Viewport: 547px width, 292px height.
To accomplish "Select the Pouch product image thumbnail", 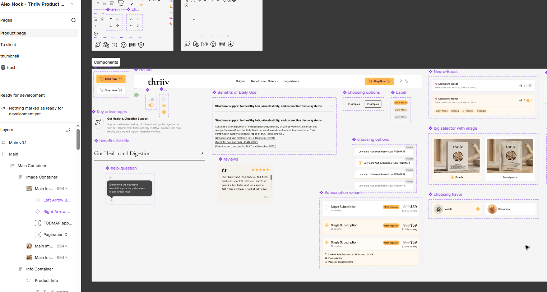I will coord(456,156).
